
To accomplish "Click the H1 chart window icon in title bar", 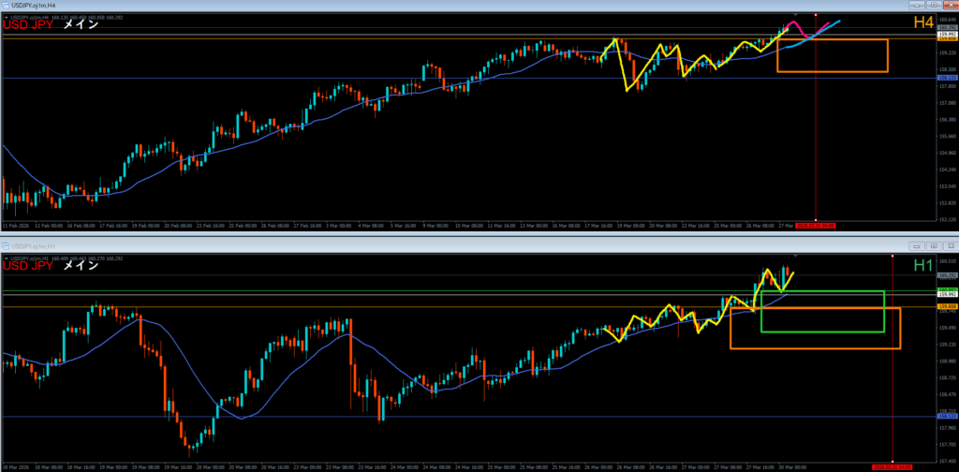I will 5,246.
